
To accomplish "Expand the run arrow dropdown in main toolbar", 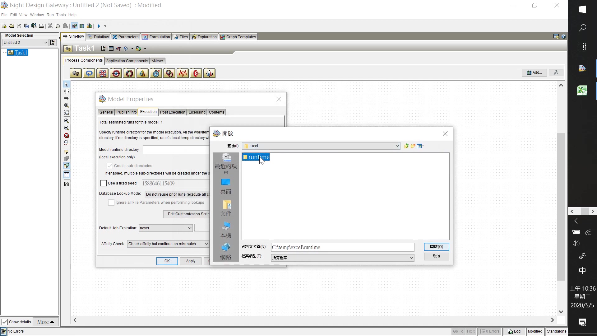I will (105, 26).
